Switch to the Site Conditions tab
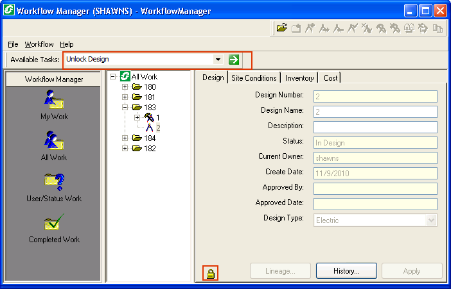This screenshot has height=289, width=451. [x=254, y=78]
